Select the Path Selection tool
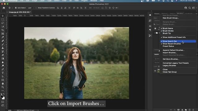The image size is (198, 111). coord(3,76)
